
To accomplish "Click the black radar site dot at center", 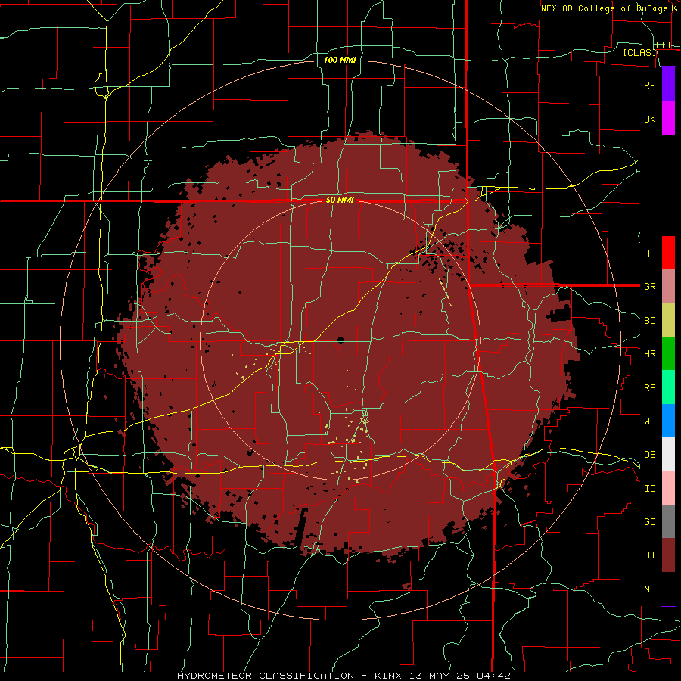I will point(340,340).
